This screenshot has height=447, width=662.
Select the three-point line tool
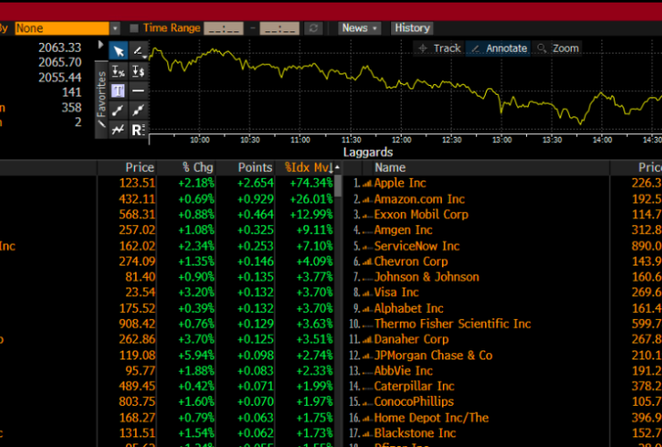[x=138, y=110]
